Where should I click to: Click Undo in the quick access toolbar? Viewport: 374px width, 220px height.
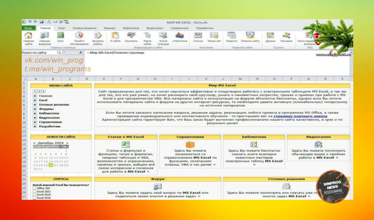pyautogui.click(x=30, y=22)
